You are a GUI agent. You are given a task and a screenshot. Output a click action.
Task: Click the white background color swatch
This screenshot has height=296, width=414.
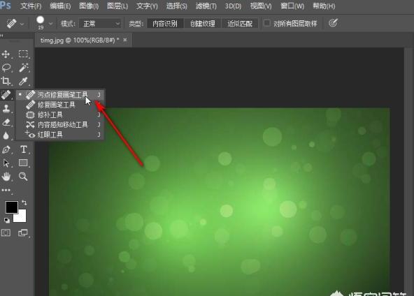click(22, 217)
